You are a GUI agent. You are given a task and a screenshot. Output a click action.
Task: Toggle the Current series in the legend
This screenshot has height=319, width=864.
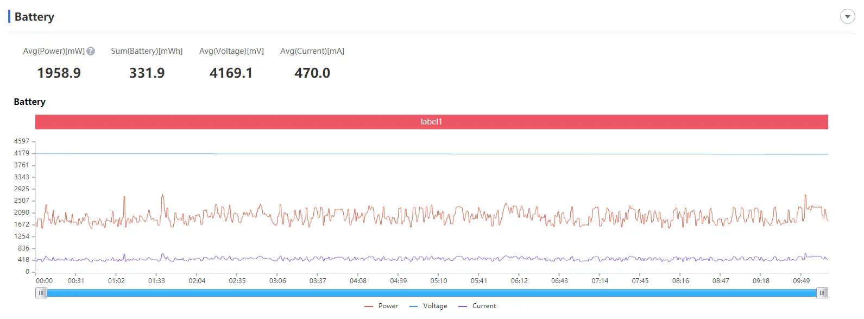coord(477,306)
